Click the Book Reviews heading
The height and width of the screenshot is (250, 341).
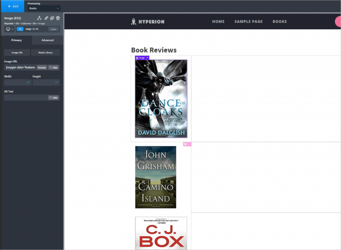154,50
